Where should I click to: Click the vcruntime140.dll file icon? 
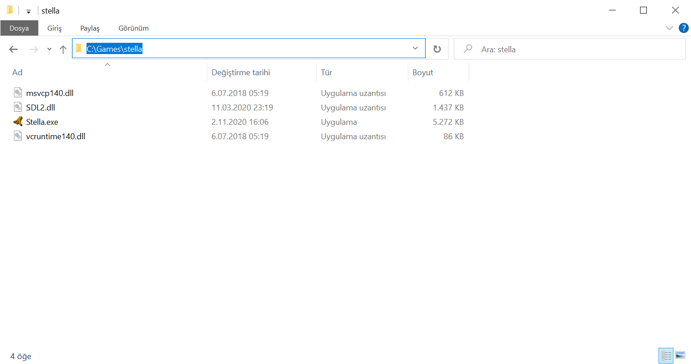(x=18, y=136)
